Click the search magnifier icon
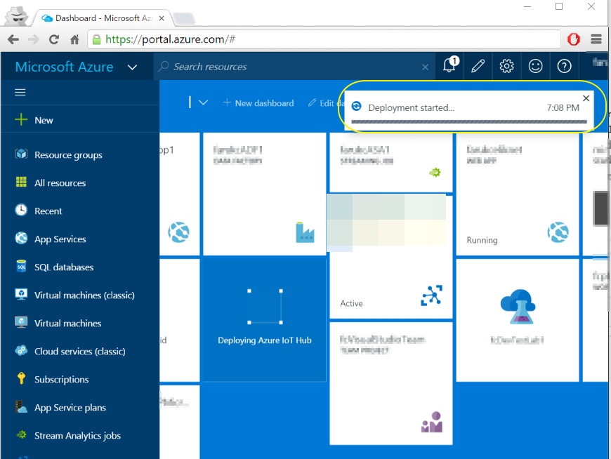Viewport: 611px width, 459px height. (163, 66)
